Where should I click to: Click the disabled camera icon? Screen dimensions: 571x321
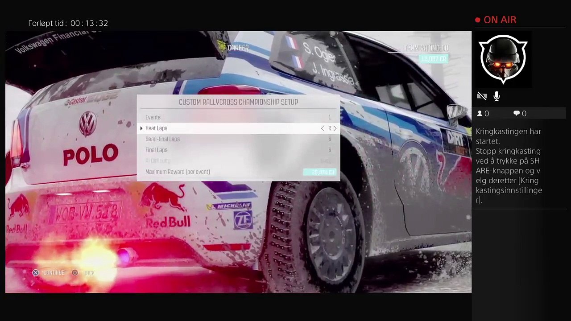pyautogui.click(x=482, y=96)
